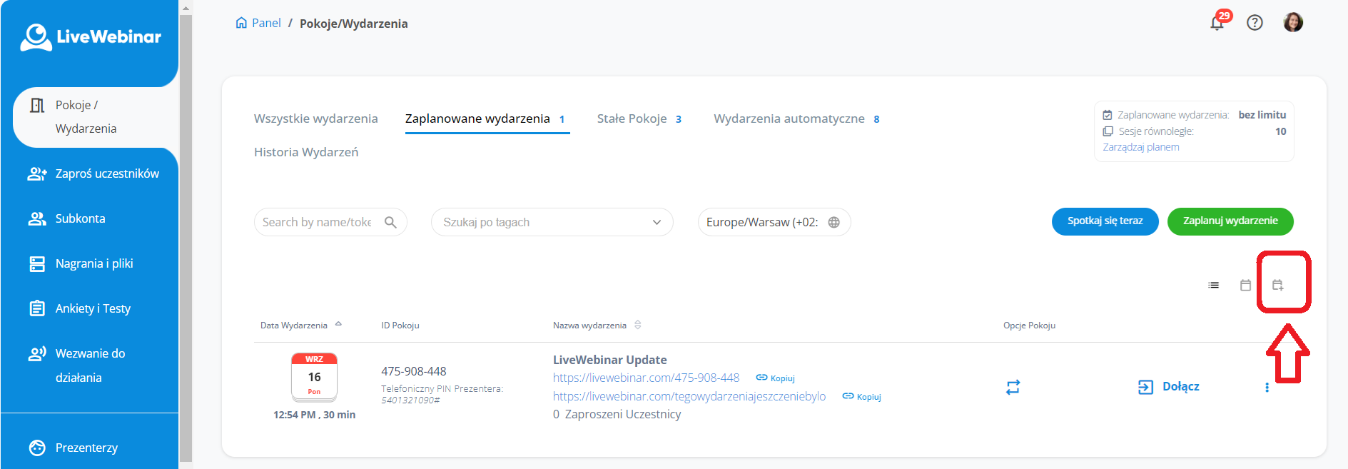
Task: Open the notifications bell icon
Action: (x=1217, y=23)
